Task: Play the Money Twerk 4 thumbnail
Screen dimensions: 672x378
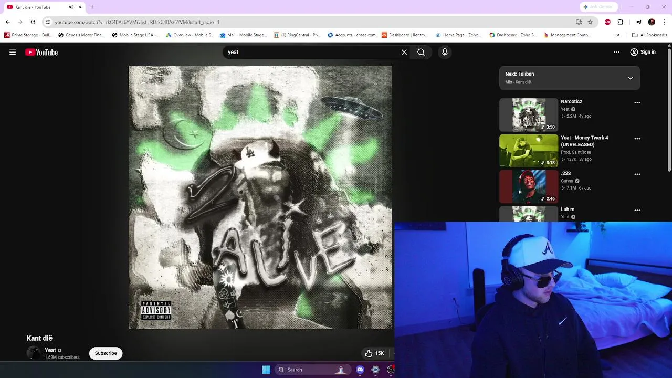Action: (x=529, y=151)
